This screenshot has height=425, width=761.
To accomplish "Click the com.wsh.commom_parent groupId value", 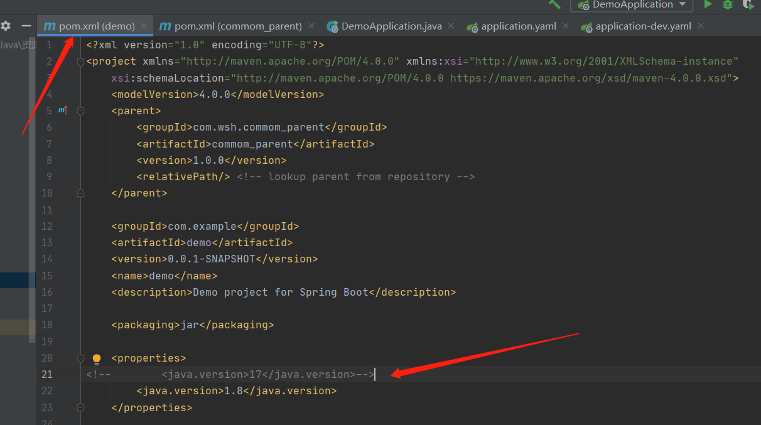I will tap(259, 127).
